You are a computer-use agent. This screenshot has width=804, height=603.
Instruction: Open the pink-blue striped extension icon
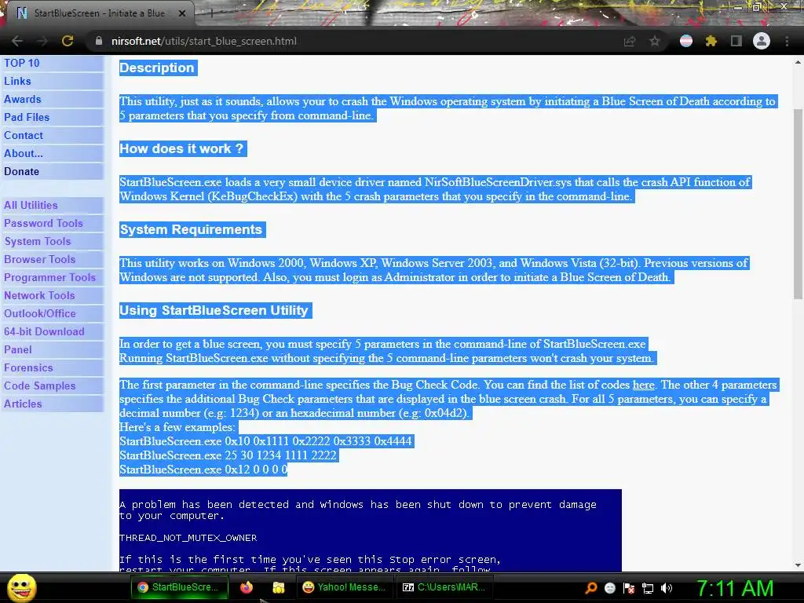(x=686, y=41)
